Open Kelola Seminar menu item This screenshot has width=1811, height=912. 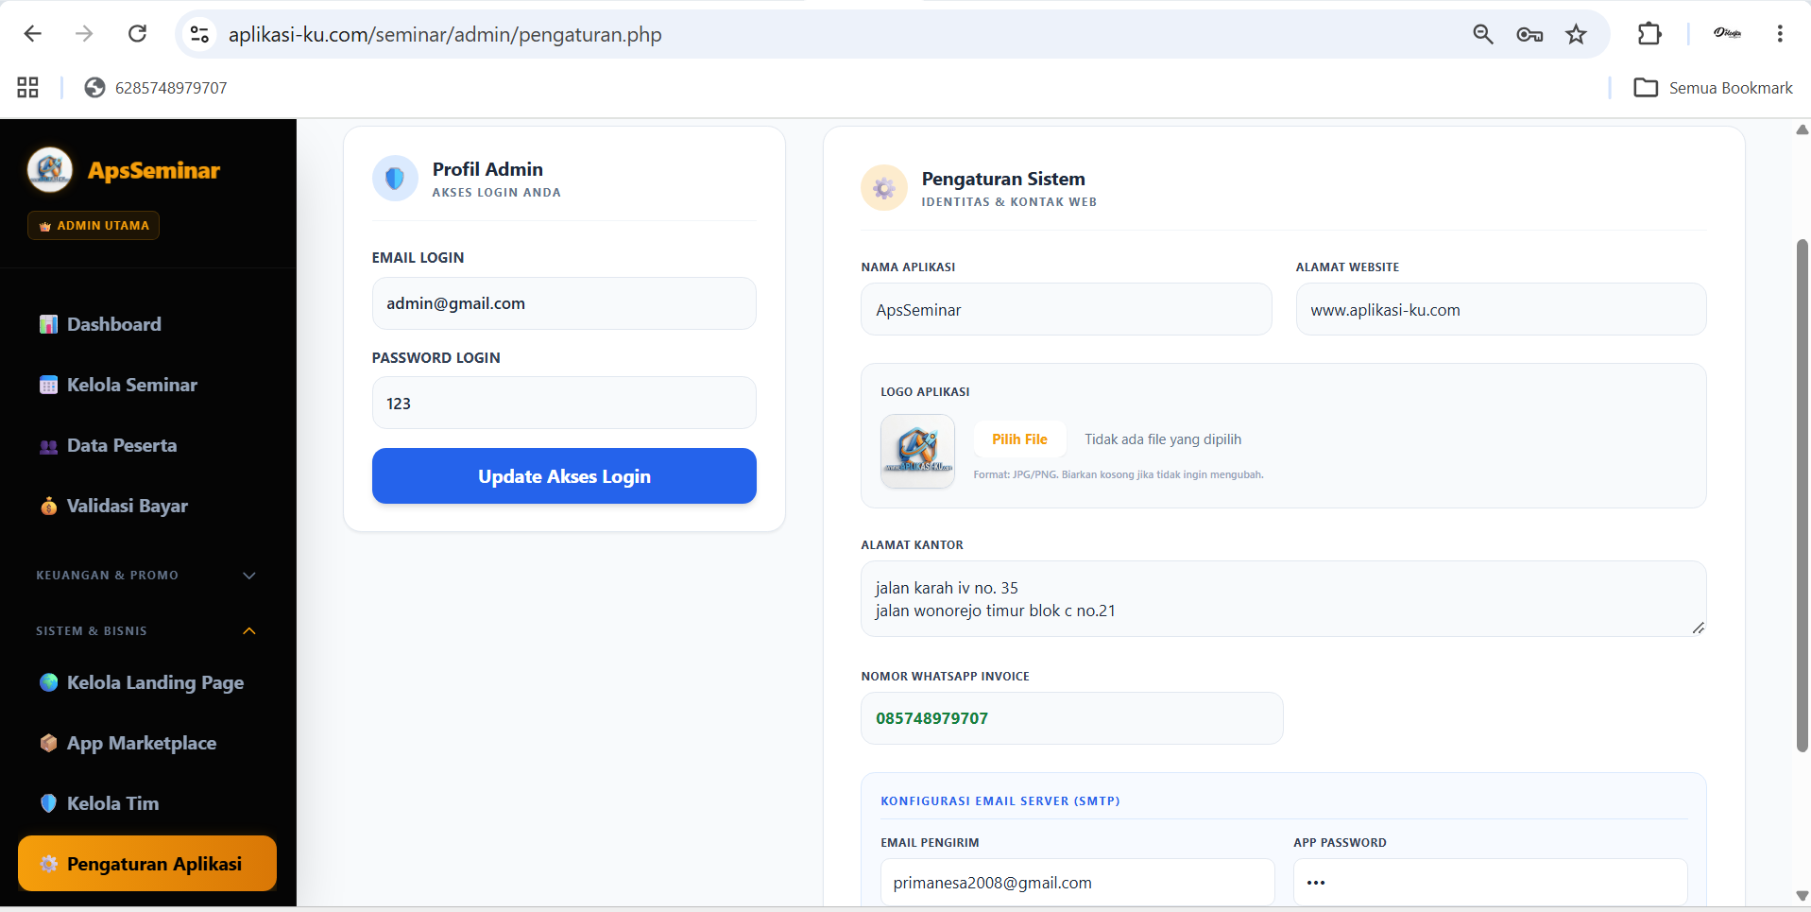coord(118,385)
